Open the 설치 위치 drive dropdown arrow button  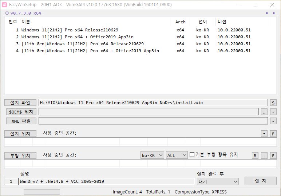(264, 134)
